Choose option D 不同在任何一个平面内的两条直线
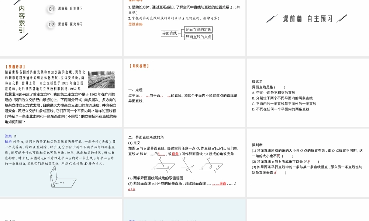Viewport: 369px width, 221px height. (x=280, y=109)
